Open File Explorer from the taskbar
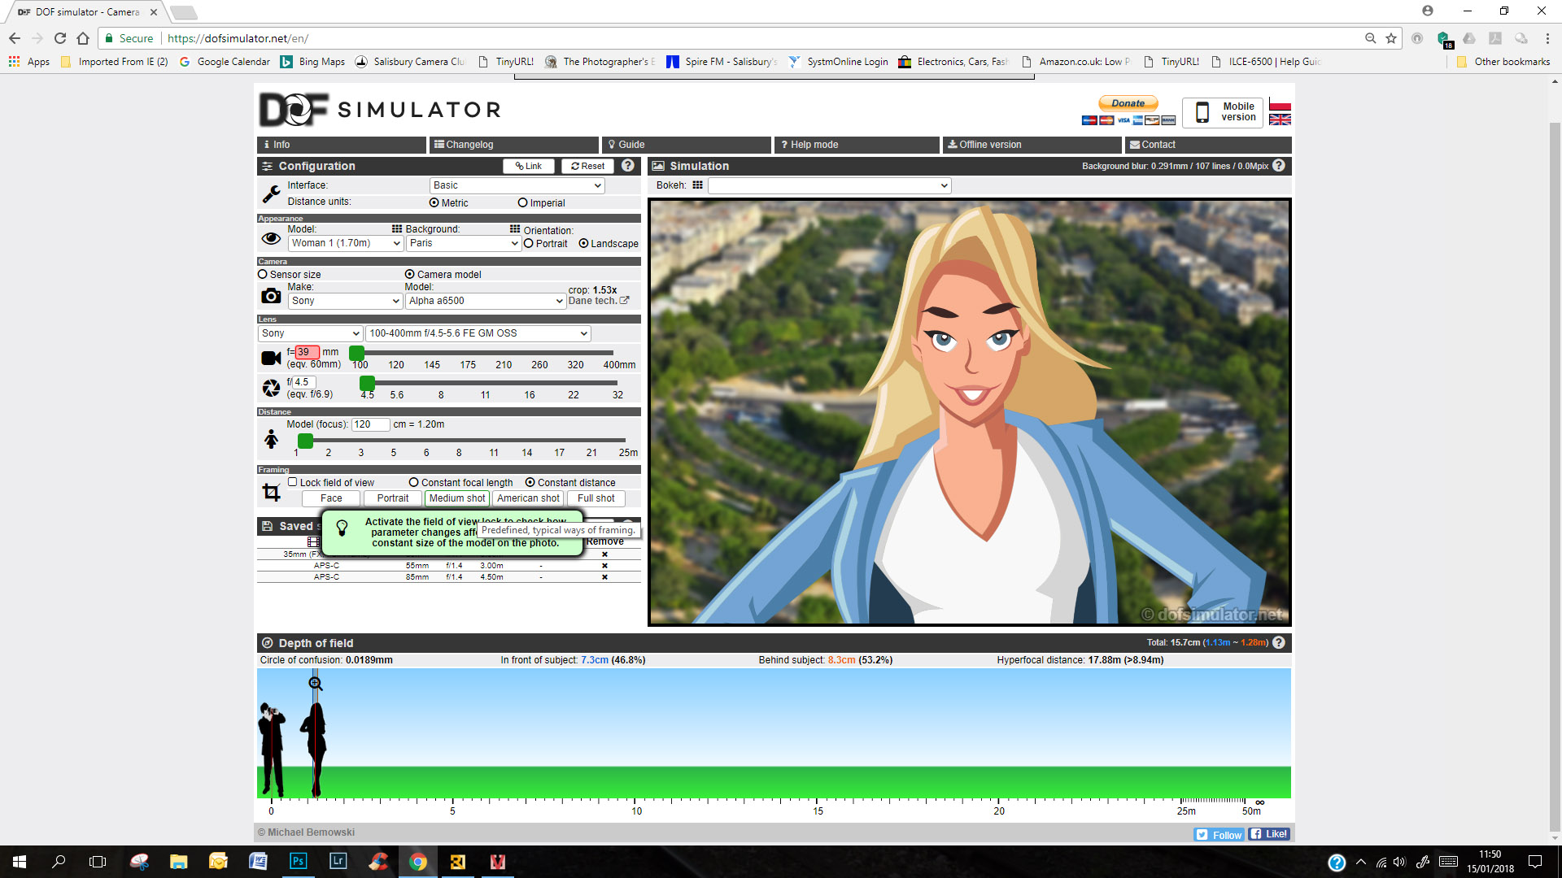The height and width of the screenshot is (878, 1562). [x=179, y=862]
